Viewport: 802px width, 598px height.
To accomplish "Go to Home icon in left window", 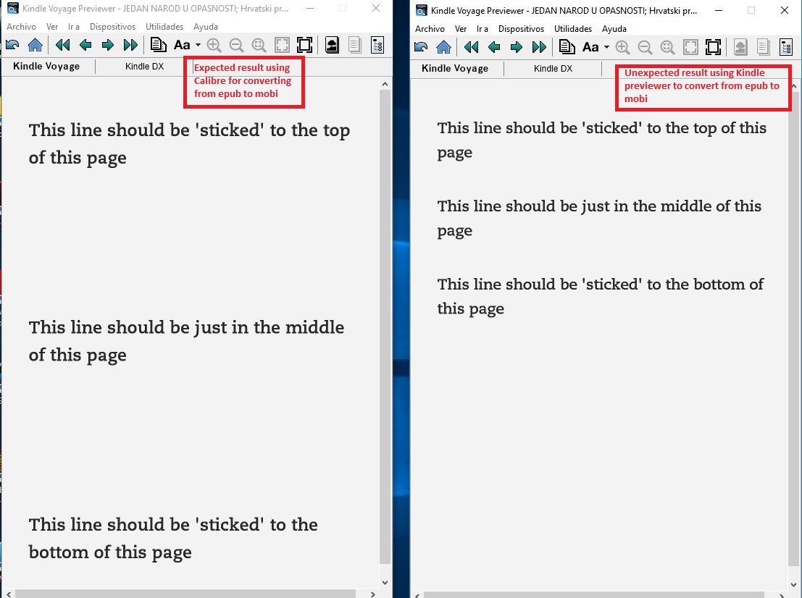I will [x=35, y=45].
